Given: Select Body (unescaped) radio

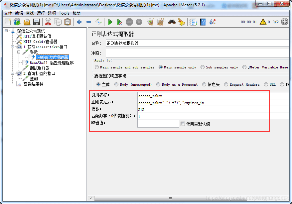Looking at the screenshot, I should [116, 84].
